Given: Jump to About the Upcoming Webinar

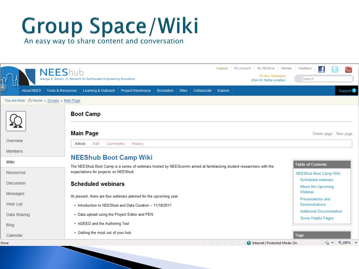Looking at the screenshot, I should 317,189.
